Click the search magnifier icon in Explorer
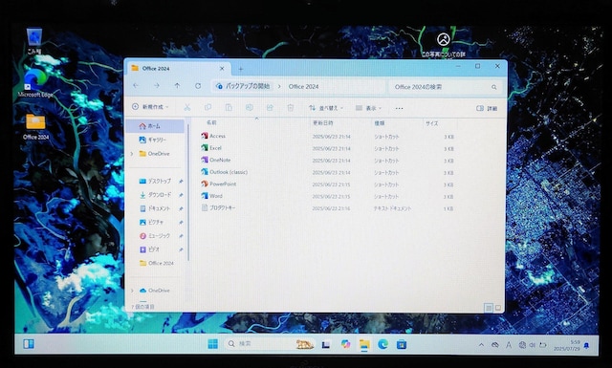 (494, 87)
